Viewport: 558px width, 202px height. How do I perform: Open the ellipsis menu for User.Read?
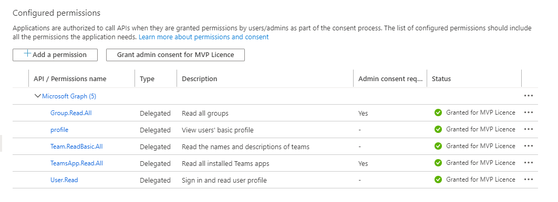point(529,179)
